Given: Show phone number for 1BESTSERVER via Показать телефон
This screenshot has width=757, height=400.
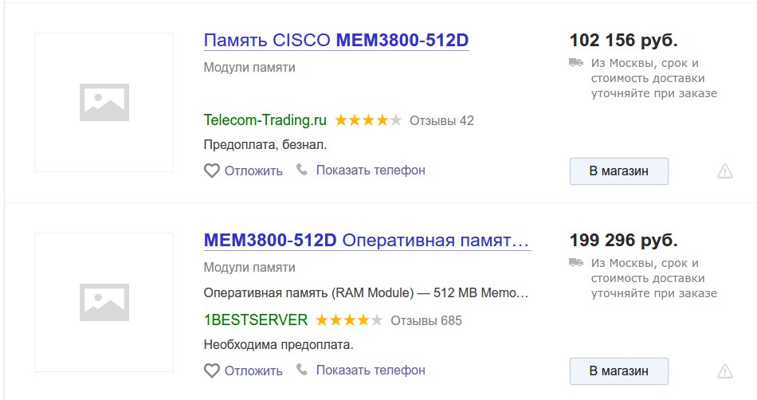Looking at the screenshot, I should (371, 370).
